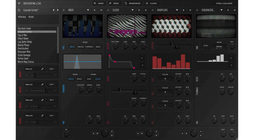Screen dimensions: 254x140
Task: Rename Macro2 with pencil icon
Action: pos(42,85)
